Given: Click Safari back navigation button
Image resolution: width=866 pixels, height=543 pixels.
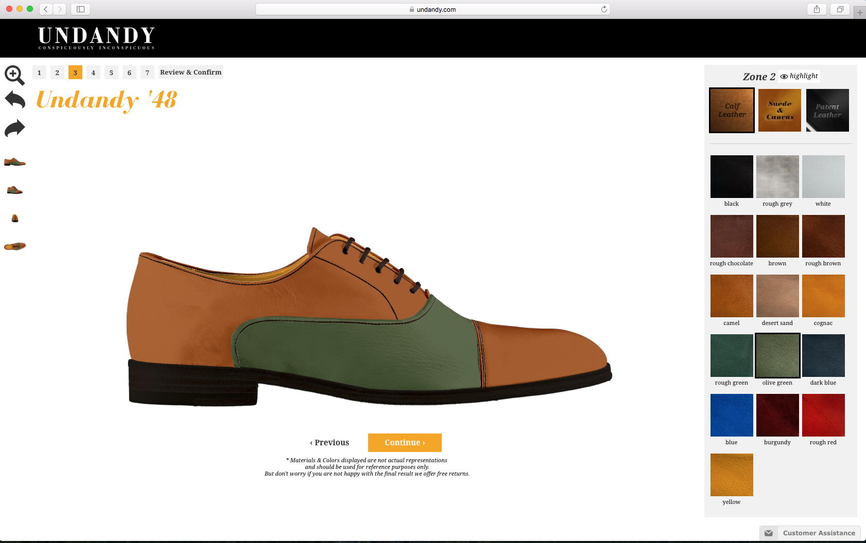Looking at the screenshot, I should coord(46,9).
